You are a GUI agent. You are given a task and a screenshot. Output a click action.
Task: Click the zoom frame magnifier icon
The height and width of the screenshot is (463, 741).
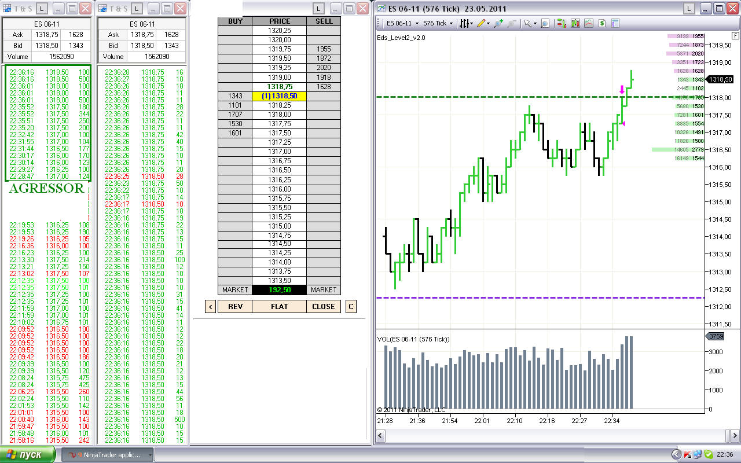pyautogui.click(x=545, y=23)
